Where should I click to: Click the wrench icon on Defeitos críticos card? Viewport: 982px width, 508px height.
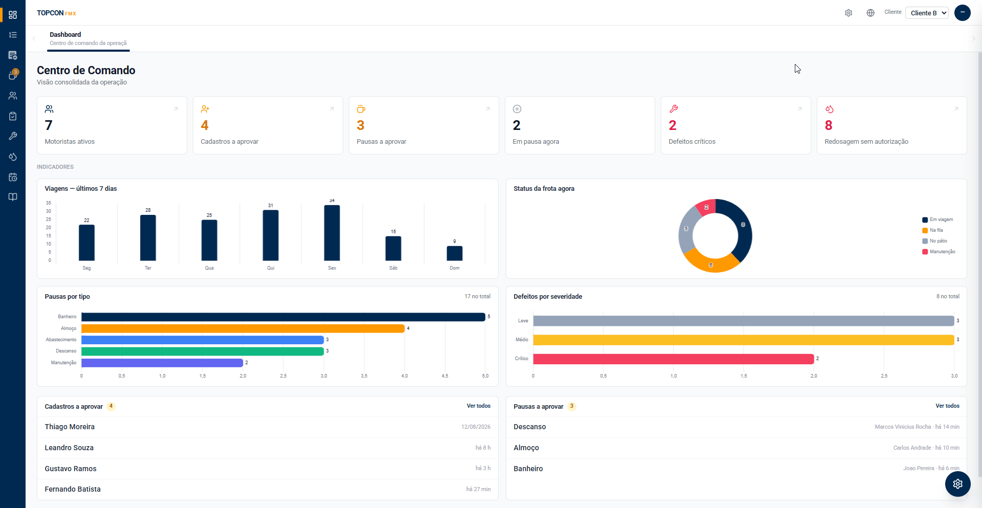(x=674, y=109)
